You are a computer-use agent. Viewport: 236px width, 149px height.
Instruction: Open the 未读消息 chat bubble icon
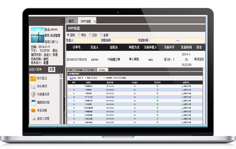pyautogui.click(x=33, y=111)
